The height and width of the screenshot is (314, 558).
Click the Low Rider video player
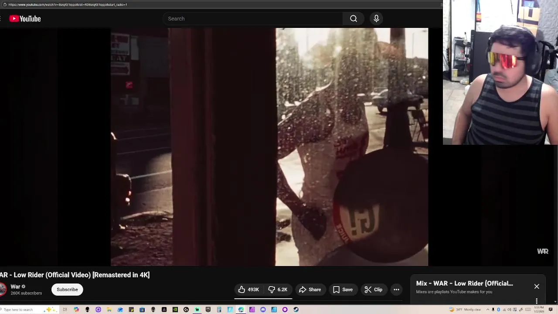[269, 147]
